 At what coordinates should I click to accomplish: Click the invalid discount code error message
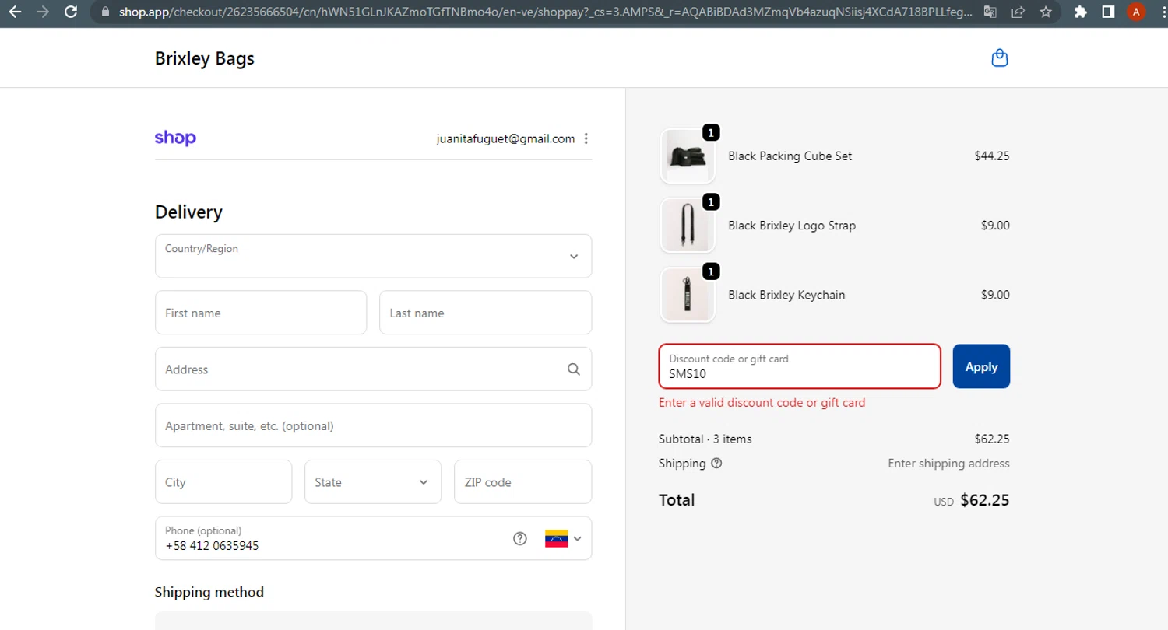tap(762, 403)
